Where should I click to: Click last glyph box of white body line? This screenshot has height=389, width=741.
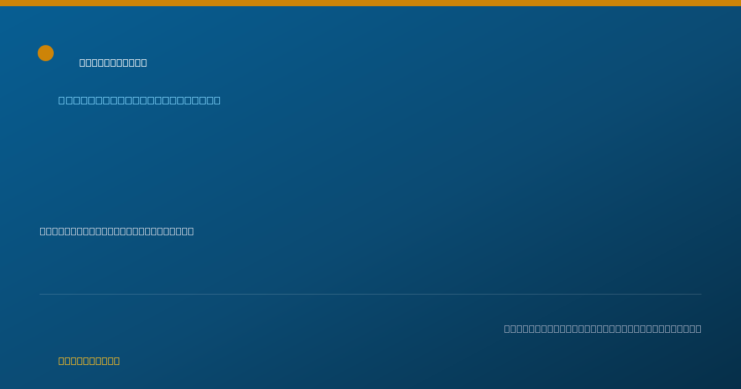pyautogui.click(x=191, y=231)
